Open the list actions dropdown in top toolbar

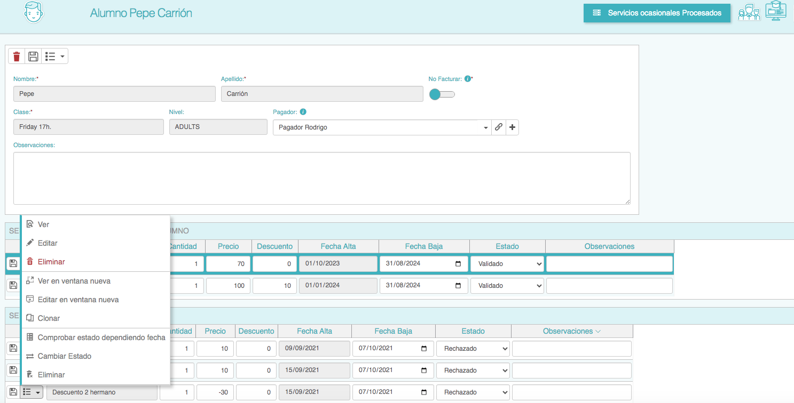tap(55, 57)
